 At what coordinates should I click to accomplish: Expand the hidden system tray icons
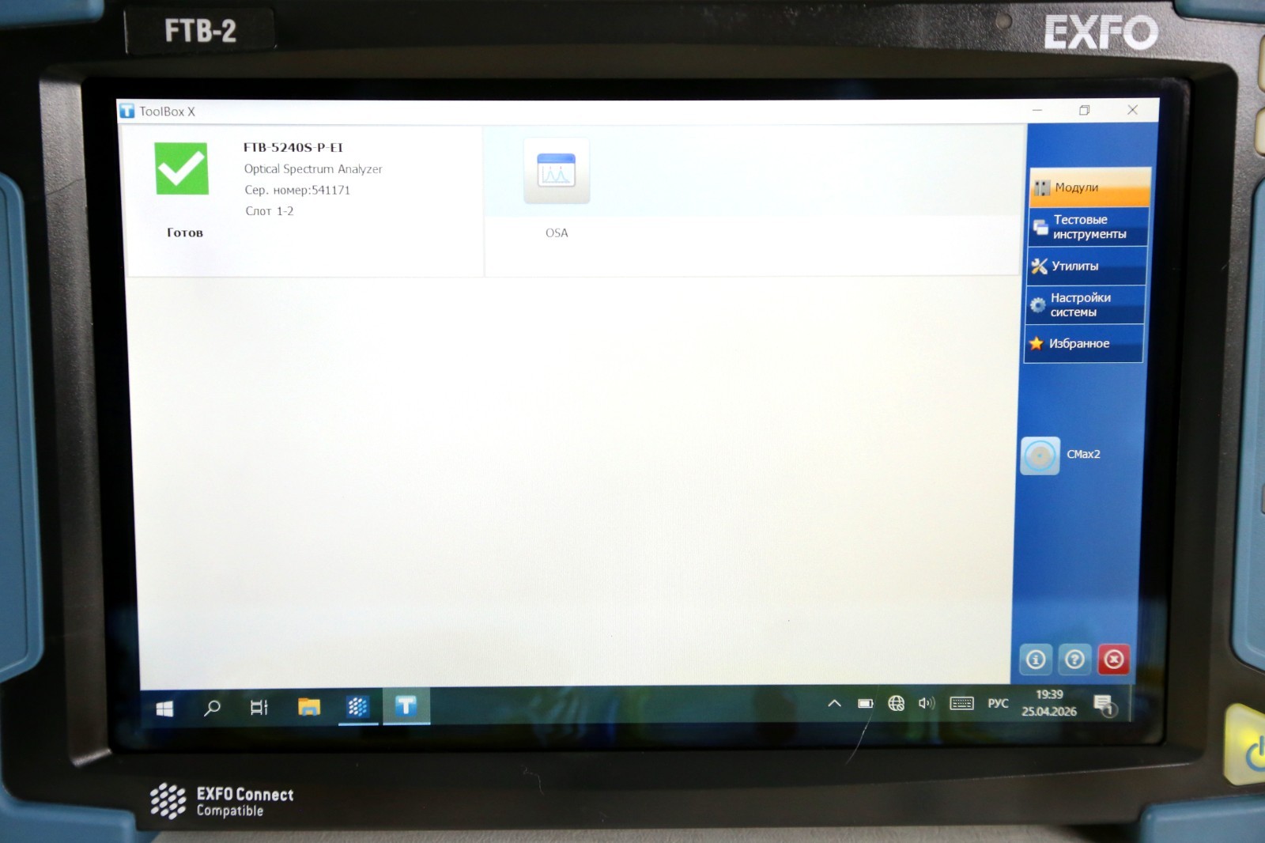(x=834, y=703)
